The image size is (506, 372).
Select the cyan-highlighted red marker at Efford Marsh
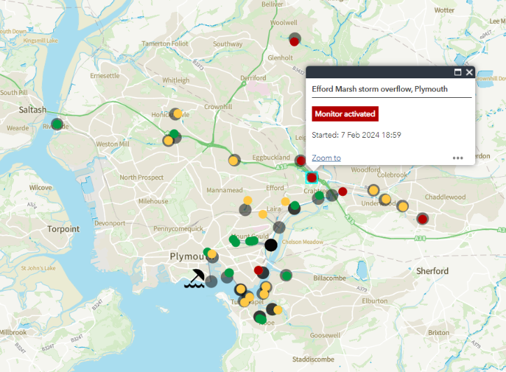tap(312, 178)
